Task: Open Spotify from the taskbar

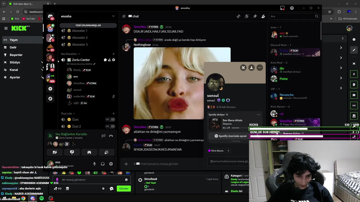Action: [42, 198]
